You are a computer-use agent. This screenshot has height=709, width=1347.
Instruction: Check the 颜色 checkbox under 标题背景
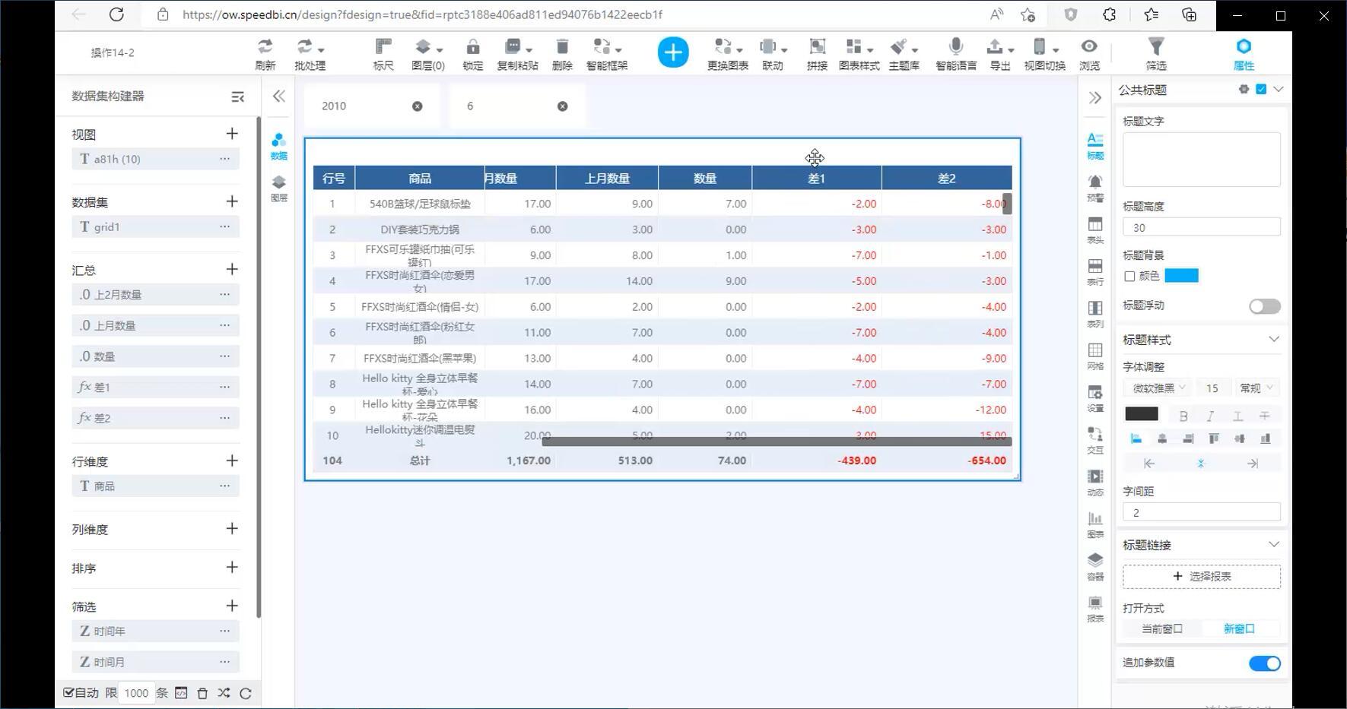click(1129, 277)
